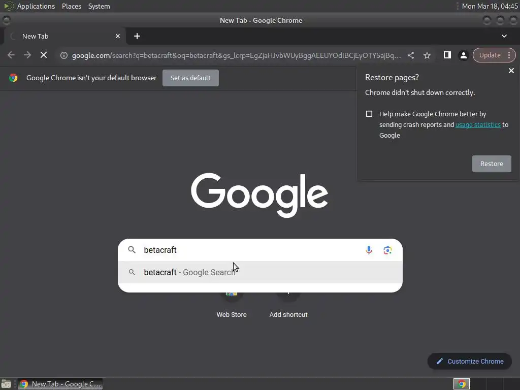Switch to Chrome window in taskbar

tap(60, 384)
